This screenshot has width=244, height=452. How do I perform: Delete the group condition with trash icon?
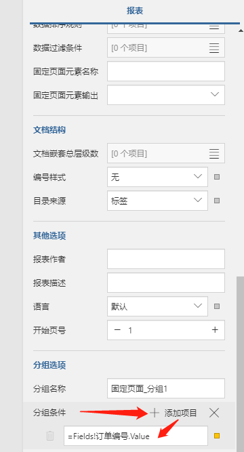[50, 436]
